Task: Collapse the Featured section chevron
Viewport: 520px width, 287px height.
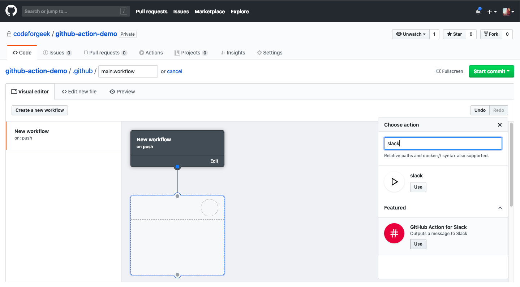Action: tap(500, 208)
